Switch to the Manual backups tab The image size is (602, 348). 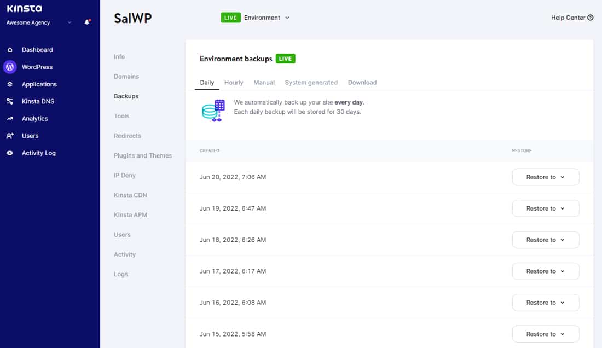(264, 82)
